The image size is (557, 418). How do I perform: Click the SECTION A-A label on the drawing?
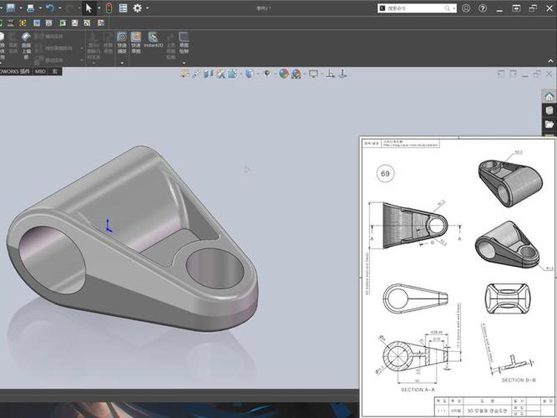click(418, 389)
